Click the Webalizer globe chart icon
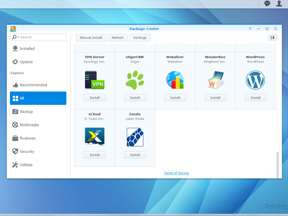The width and height of the screenshot is (288, 216). tap(175, 80)
